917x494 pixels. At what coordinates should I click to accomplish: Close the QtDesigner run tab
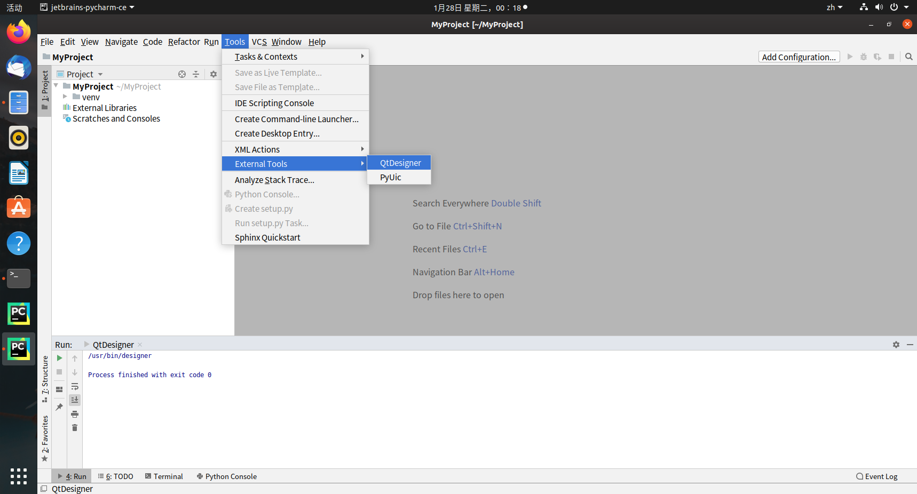pyautogui.click(x=140, y=345)
